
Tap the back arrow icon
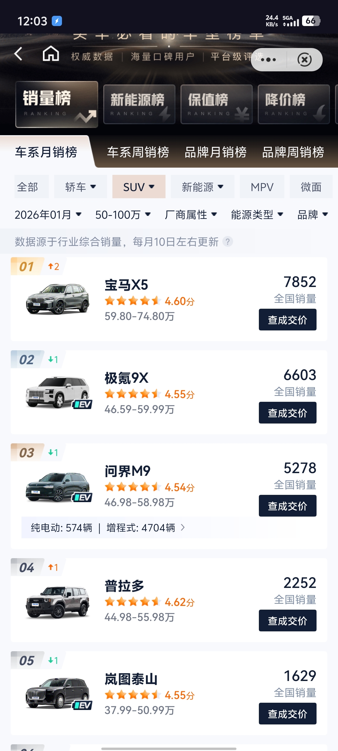18,54
